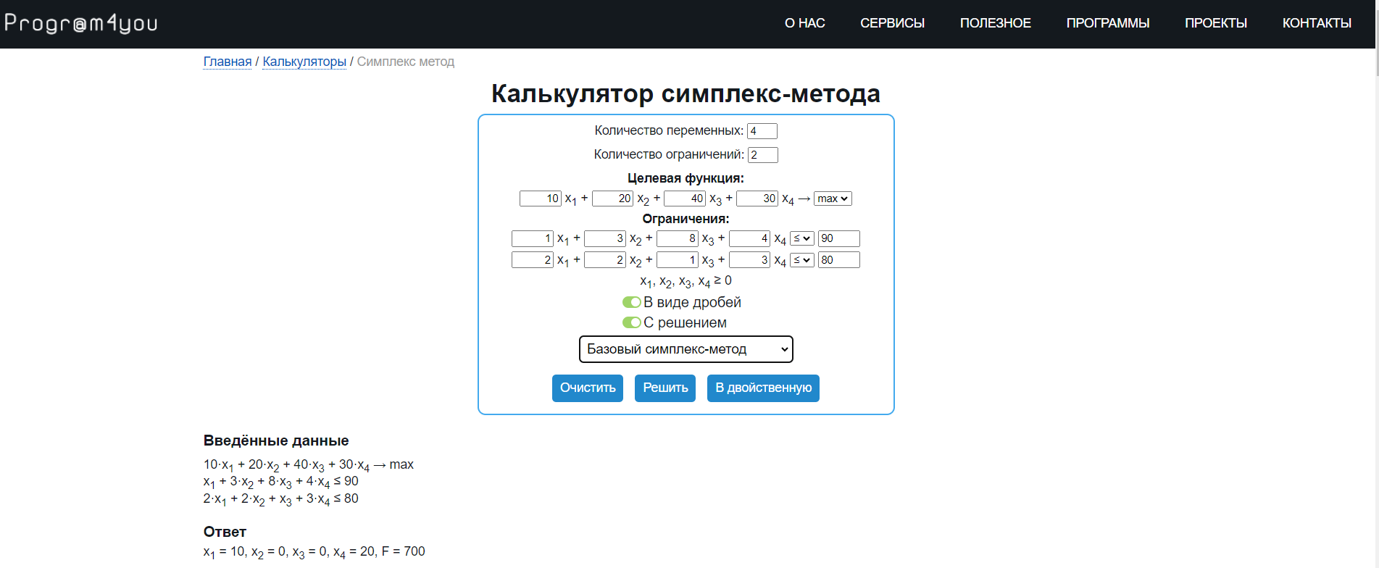The width and height of the screenshot is (1379, 568).
Task: Open the ПОЛЕЗНОЕ menu item
Action: click(995, 23)
